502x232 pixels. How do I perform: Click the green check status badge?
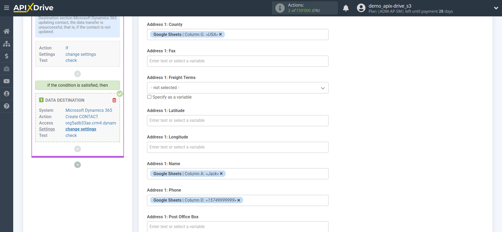point(120,94)
